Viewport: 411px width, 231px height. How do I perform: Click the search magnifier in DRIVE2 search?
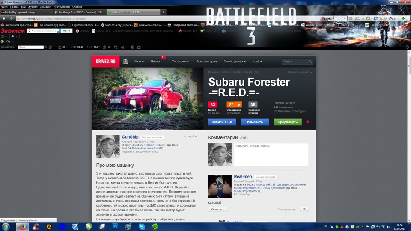click(x=310, y=62)
